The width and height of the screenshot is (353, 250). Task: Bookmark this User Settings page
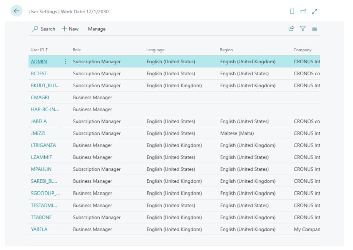(x=292, y=11)
